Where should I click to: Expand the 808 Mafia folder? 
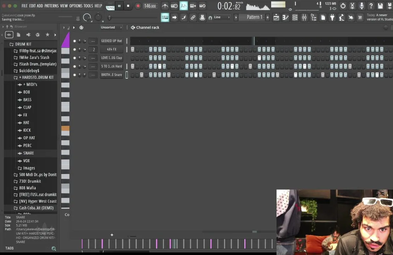24,188
